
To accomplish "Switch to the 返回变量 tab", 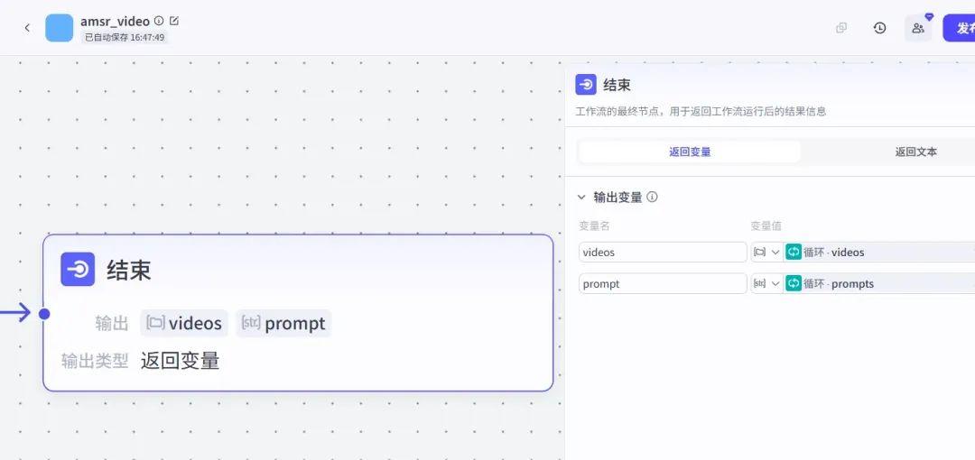I will pyautogui.click(x=690, y=152).
